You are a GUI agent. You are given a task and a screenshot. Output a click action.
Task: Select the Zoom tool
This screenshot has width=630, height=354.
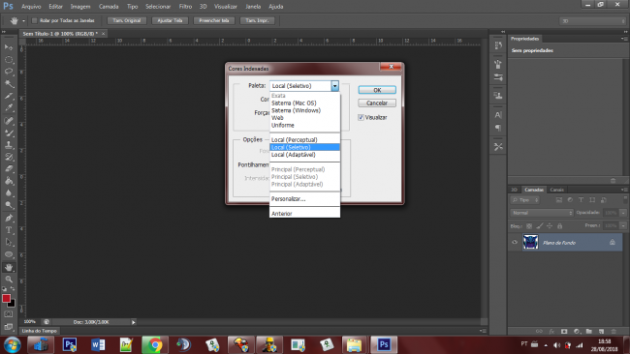click(9, 279)
